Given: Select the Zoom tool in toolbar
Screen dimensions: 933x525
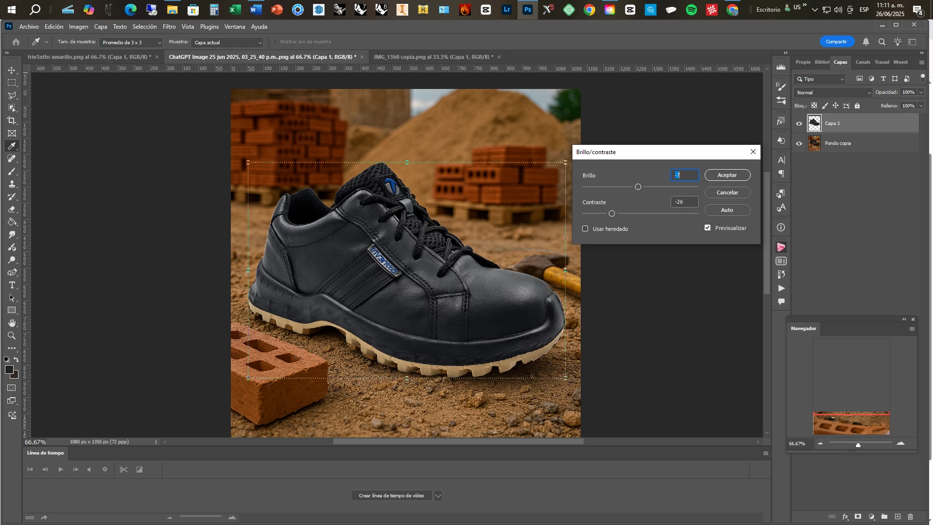Looking at the screenshot, I should pyautogui.click(x=12, y=336).
